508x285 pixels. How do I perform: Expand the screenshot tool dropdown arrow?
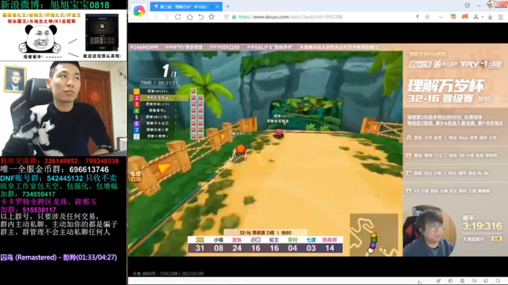[x=483, y=17]
